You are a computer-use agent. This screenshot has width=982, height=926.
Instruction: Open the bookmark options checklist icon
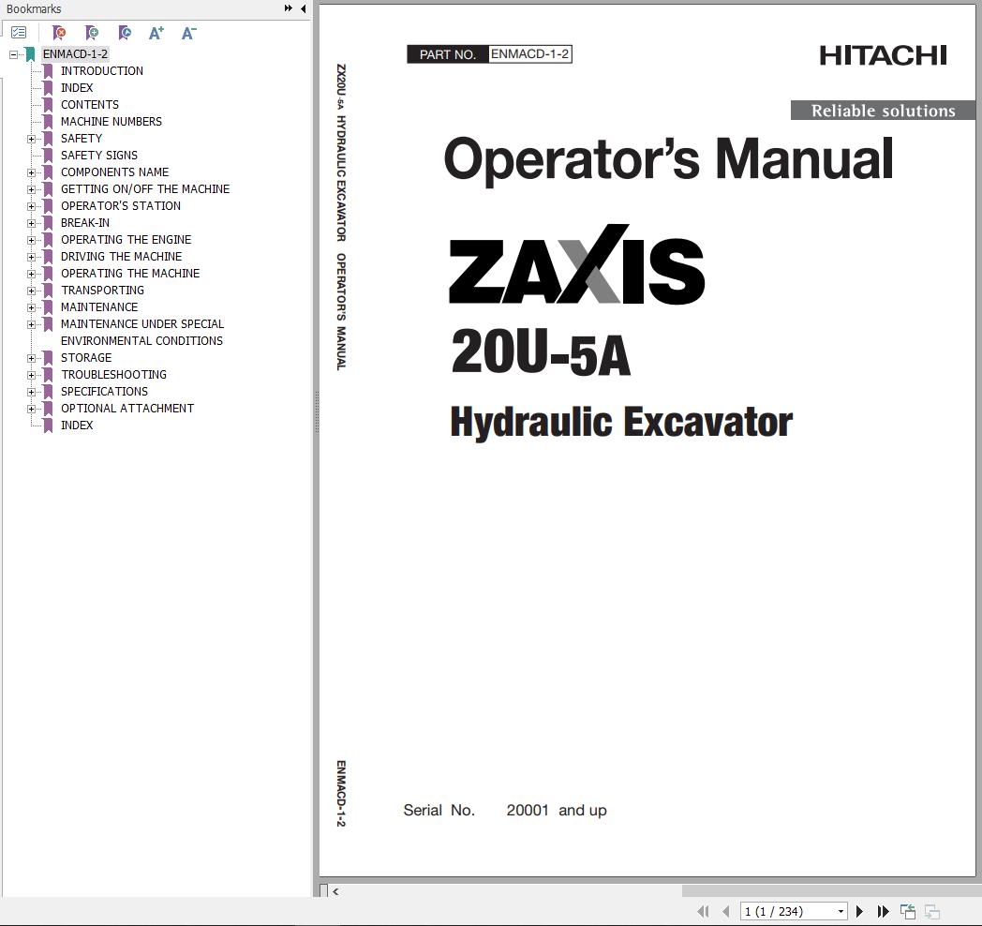click(19, 33)
